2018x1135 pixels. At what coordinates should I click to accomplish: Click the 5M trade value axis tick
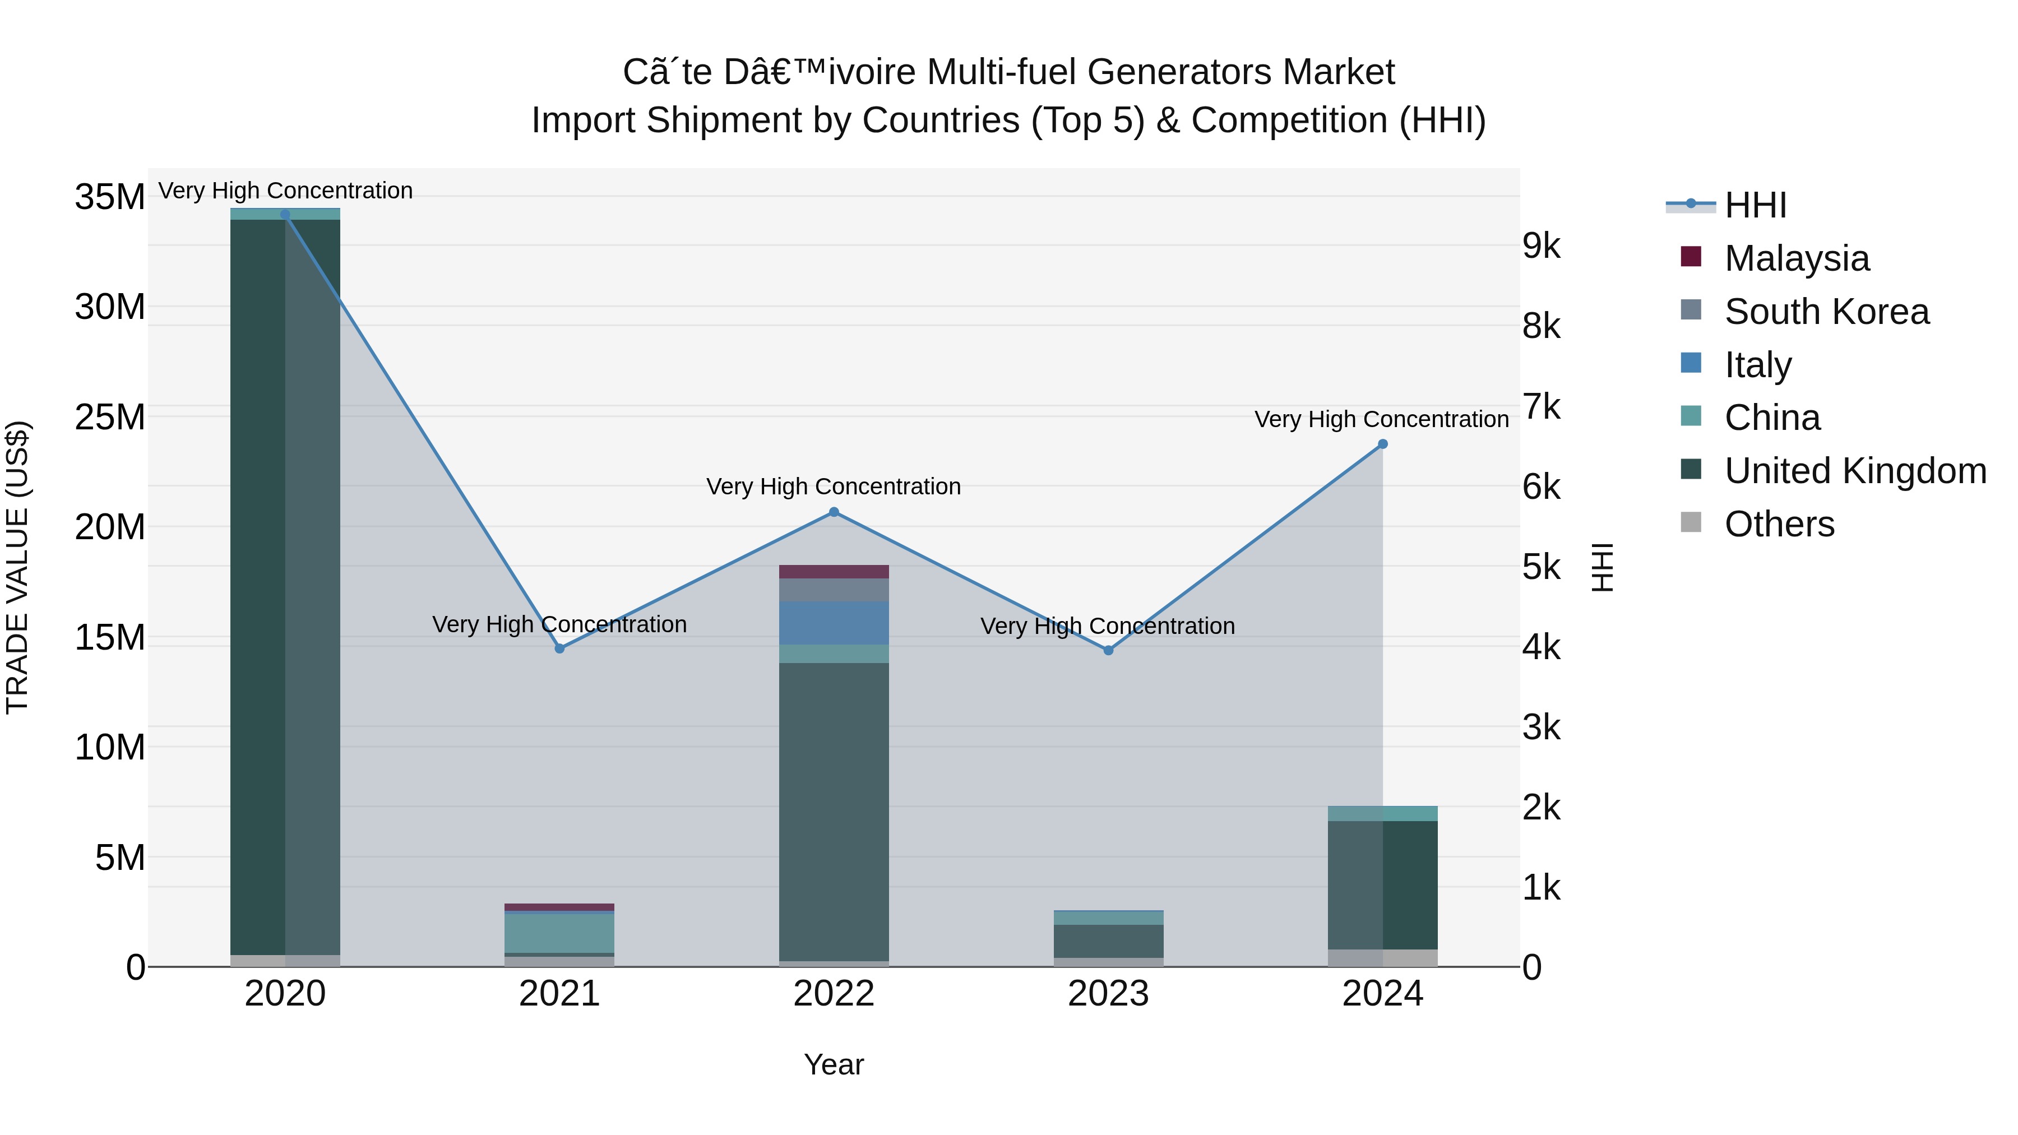pyautogui.click(x=120, y=858)
